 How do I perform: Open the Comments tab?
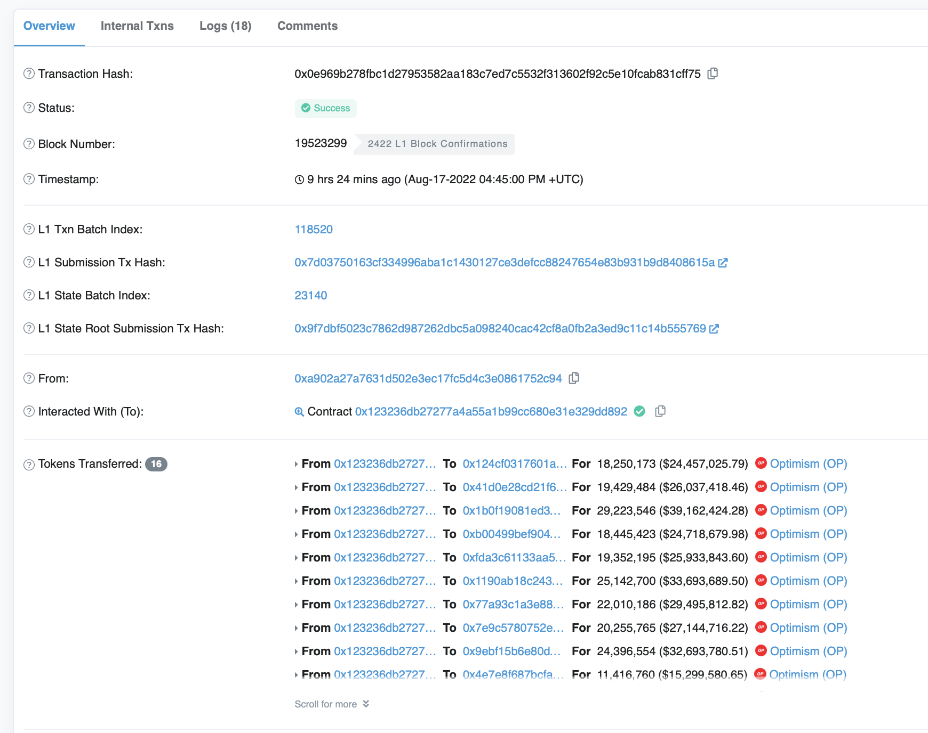point(307,26)
